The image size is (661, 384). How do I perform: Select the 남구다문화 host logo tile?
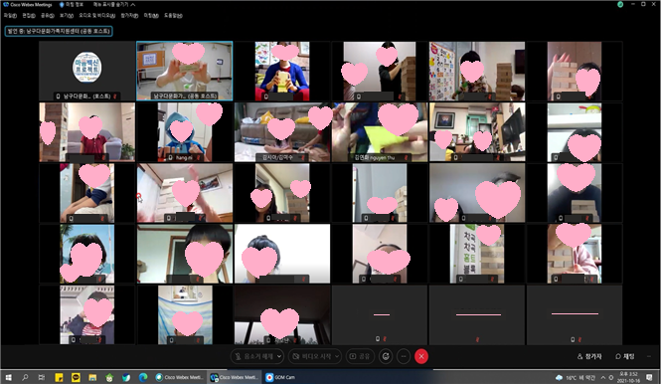pyautogui.click(x=86, y=71)
